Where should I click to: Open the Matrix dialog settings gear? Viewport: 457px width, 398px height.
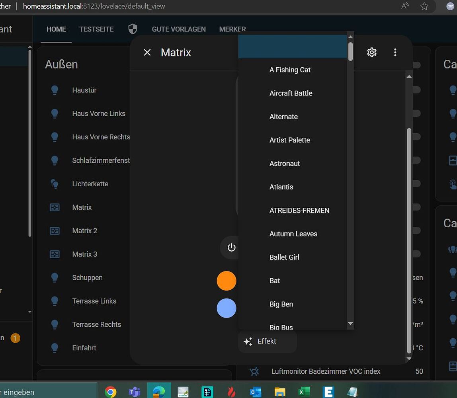371,52
